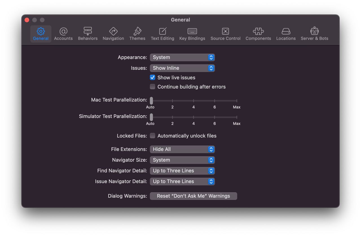Open the Issue Navigator Detail dropdown
Viewport: 361px width, 236px height.
pos(182,181)
